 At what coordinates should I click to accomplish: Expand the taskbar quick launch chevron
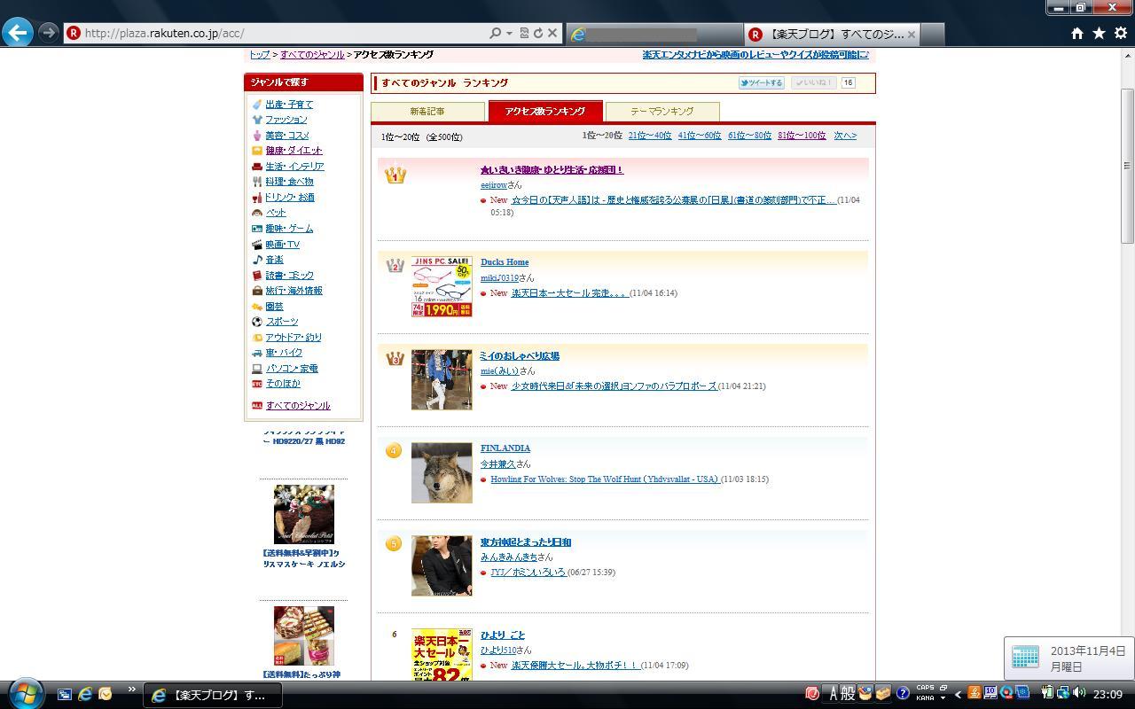tap(131, 690)
